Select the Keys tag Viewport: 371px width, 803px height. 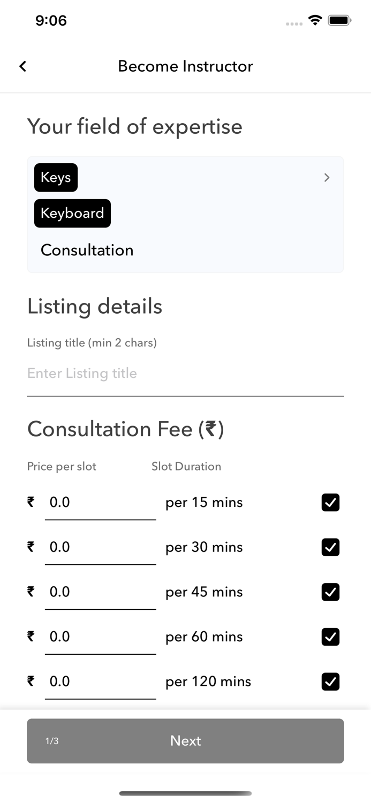[x=56, y=177]
